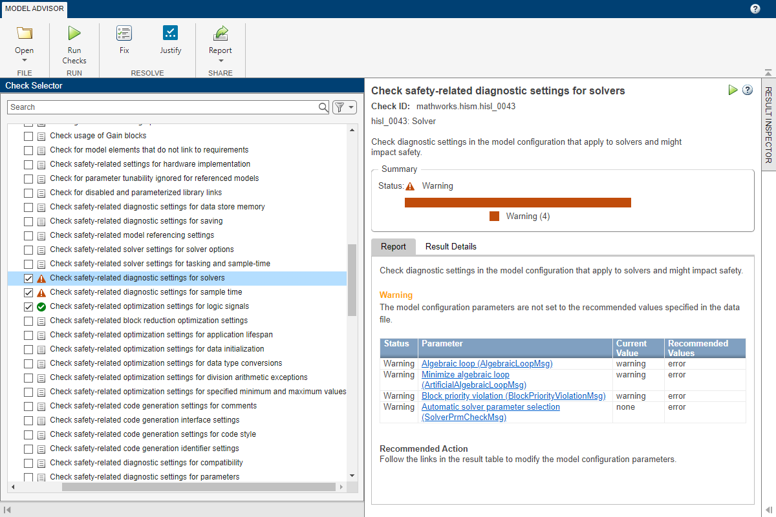Click inside the Search input field
The height and width of the screenshot is (517, 776).
pos(162,107)
